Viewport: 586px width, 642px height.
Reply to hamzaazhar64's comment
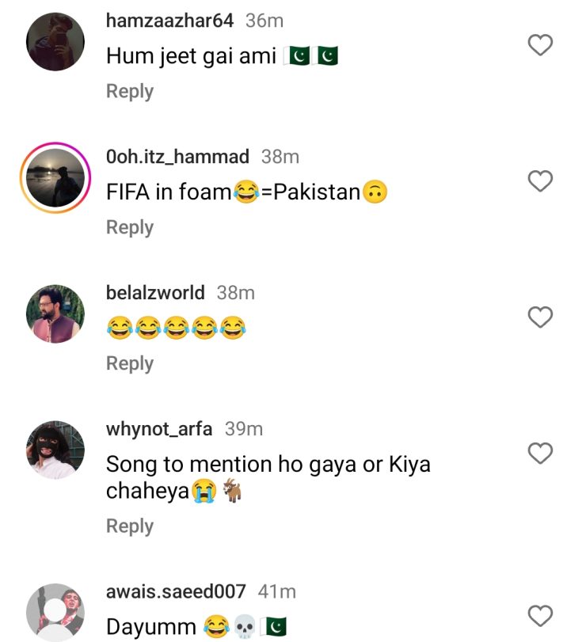pos(130,91)
